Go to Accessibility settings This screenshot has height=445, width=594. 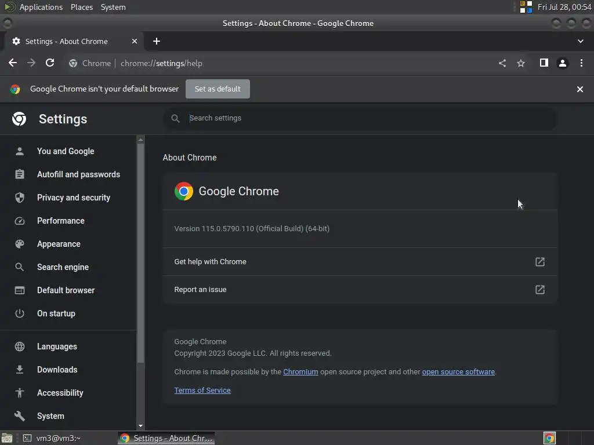pyautogui.click(x=60, y=393)
